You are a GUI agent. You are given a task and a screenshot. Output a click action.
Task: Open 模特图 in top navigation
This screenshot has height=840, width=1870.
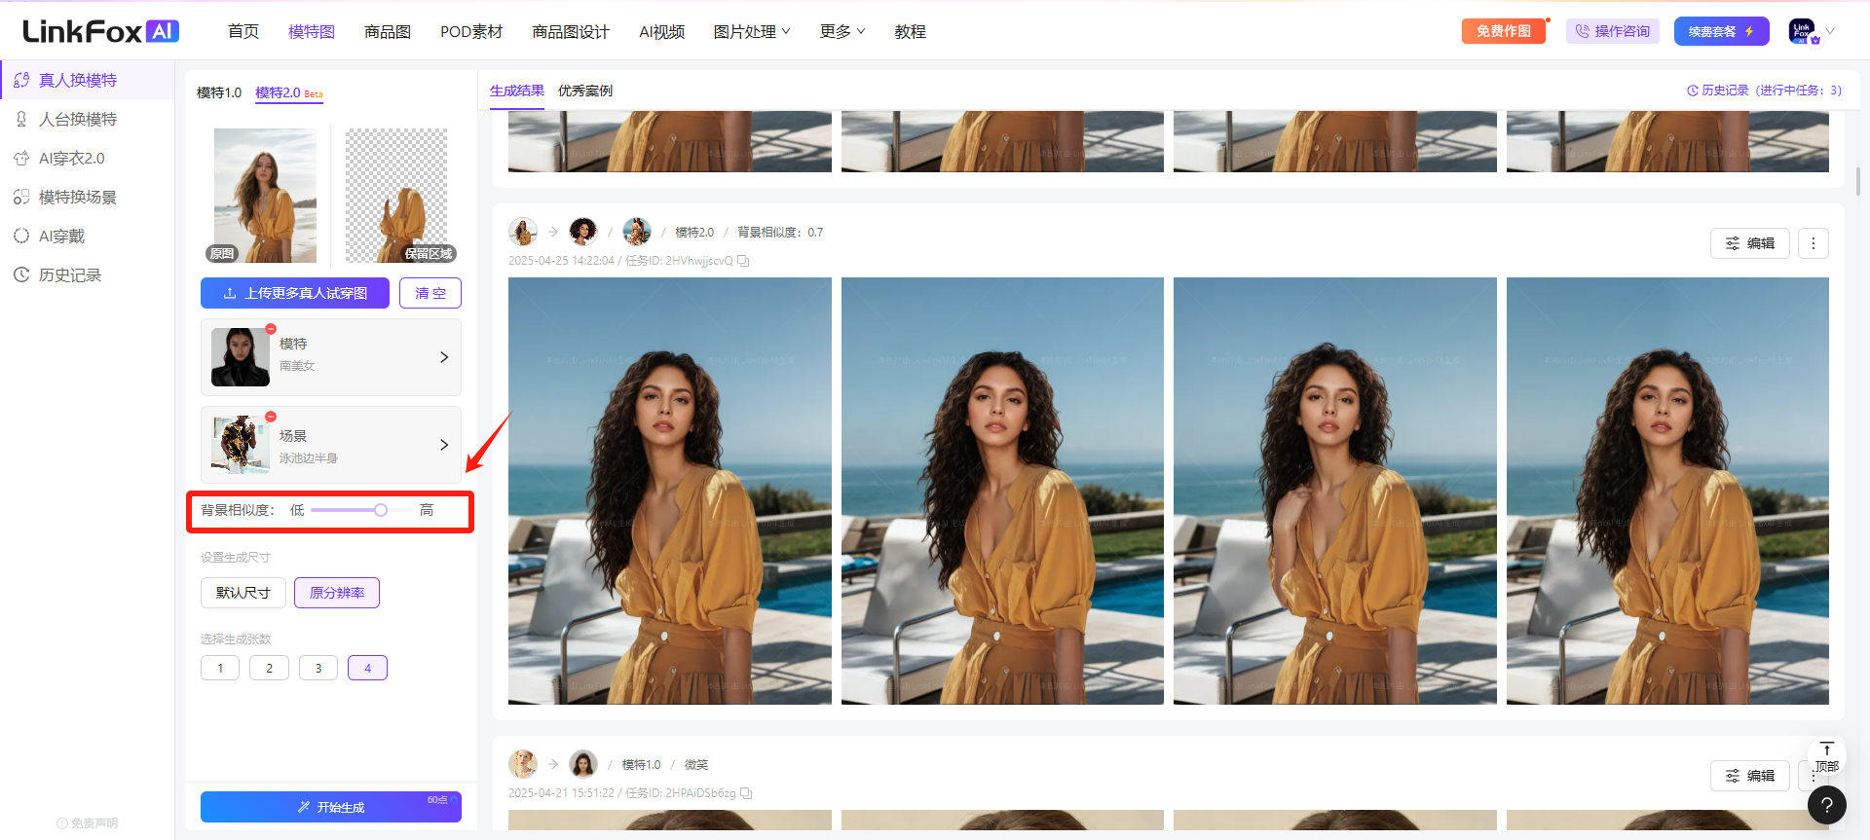point(312,31)
